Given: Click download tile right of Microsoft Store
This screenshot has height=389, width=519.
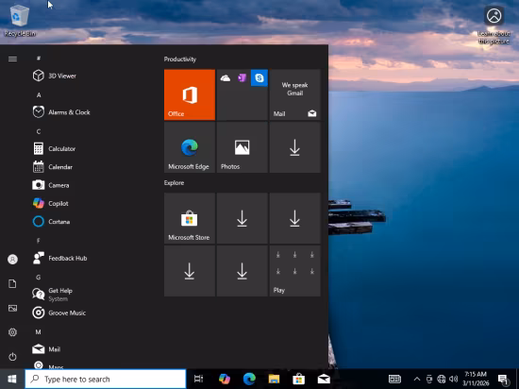Looking at the screenshot, I should point(243,218).
